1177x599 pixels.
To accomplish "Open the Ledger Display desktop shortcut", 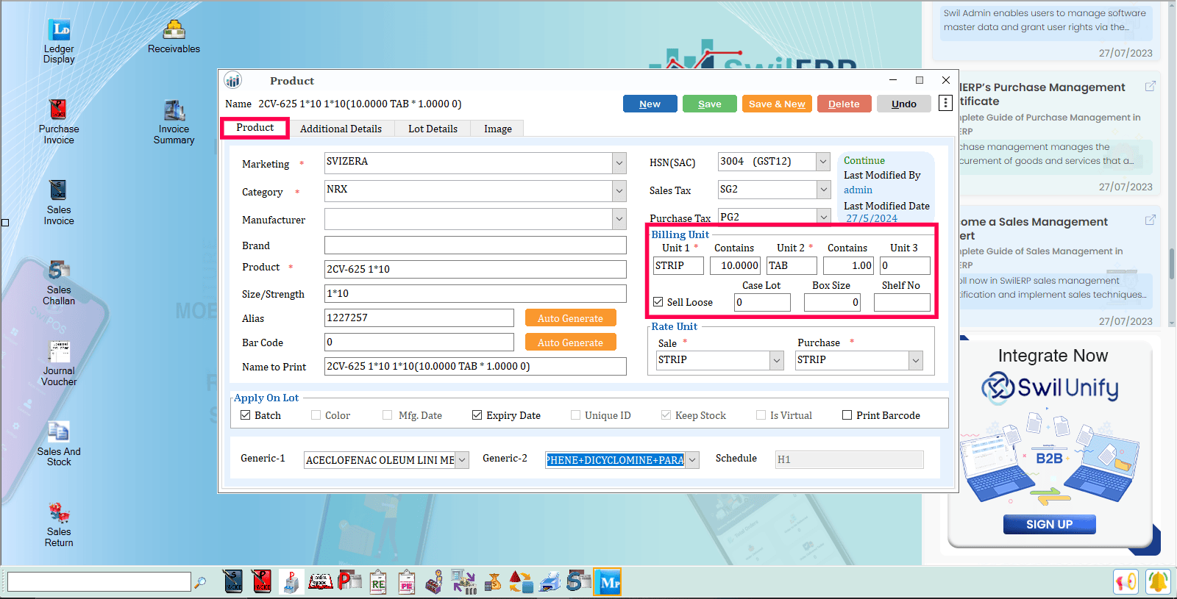I will 59,41.
